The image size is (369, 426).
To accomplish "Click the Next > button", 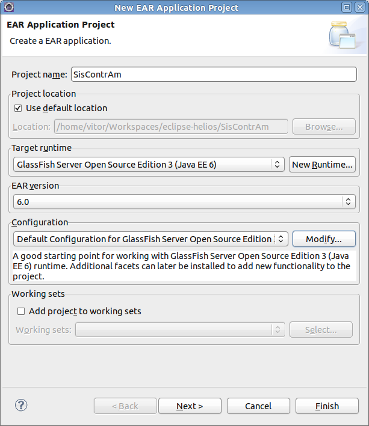I will (190, 406).
